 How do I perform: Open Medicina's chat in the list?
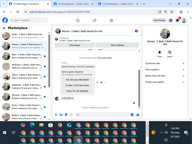[24, 66]
